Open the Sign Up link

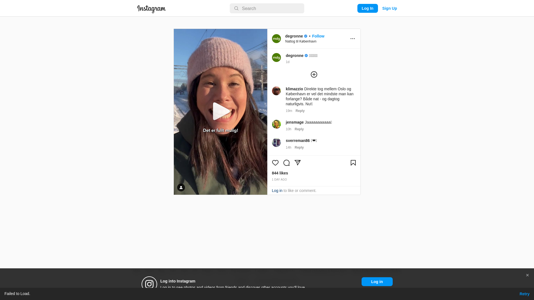tap(389, 8)
